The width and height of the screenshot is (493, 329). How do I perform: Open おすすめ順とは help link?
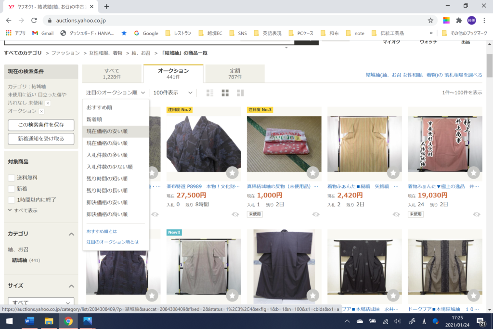point(102,231)
